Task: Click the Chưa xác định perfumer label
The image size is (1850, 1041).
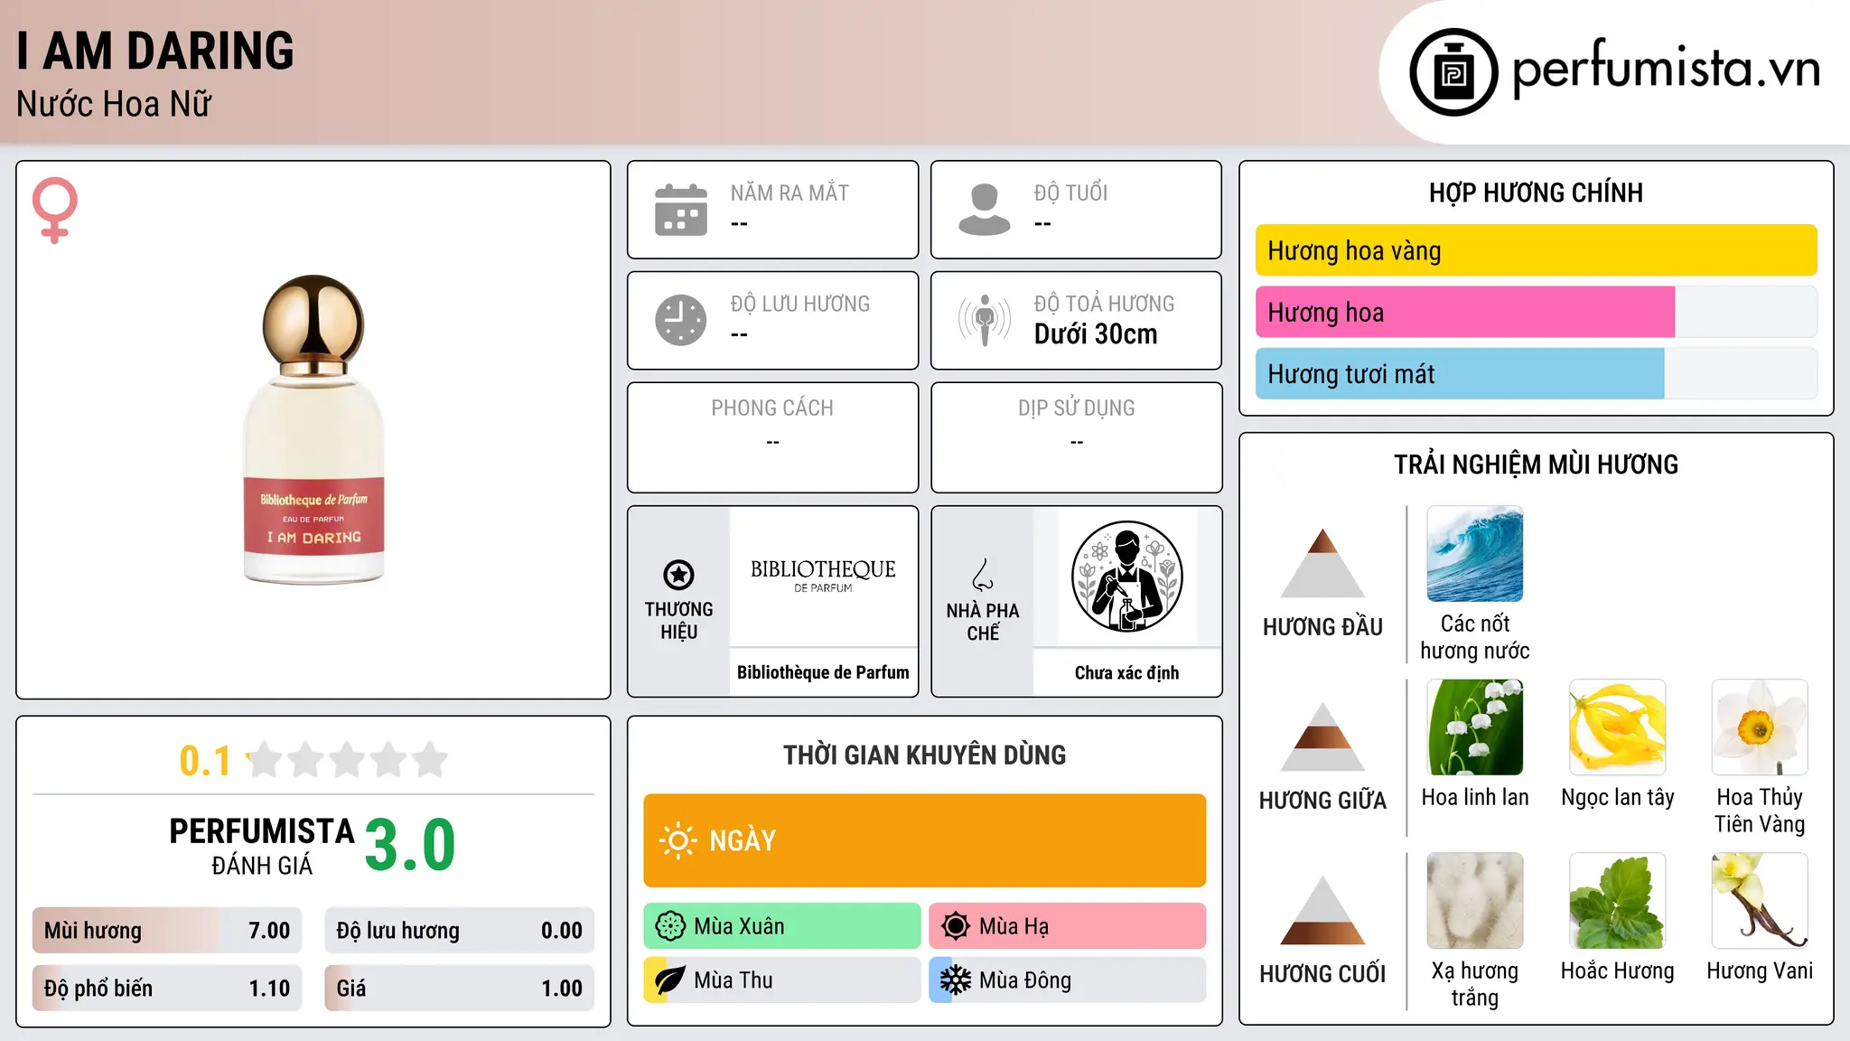Action: click(1126, 672)
